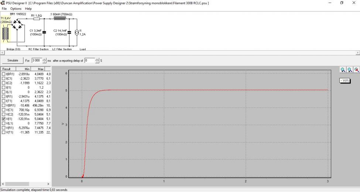This screenshot has height=192, width=360.
Task: Click the 'Load' section label
Action: [x=83, y=49]
